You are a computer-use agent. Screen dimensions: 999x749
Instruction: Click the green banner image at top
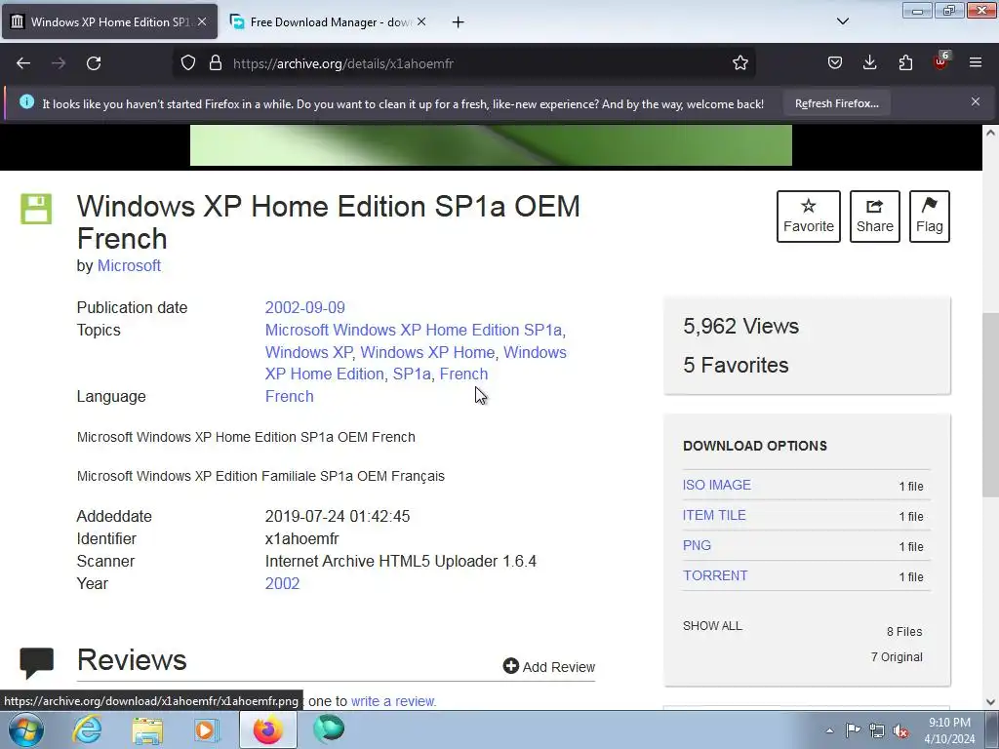click(x=491, y=145)
